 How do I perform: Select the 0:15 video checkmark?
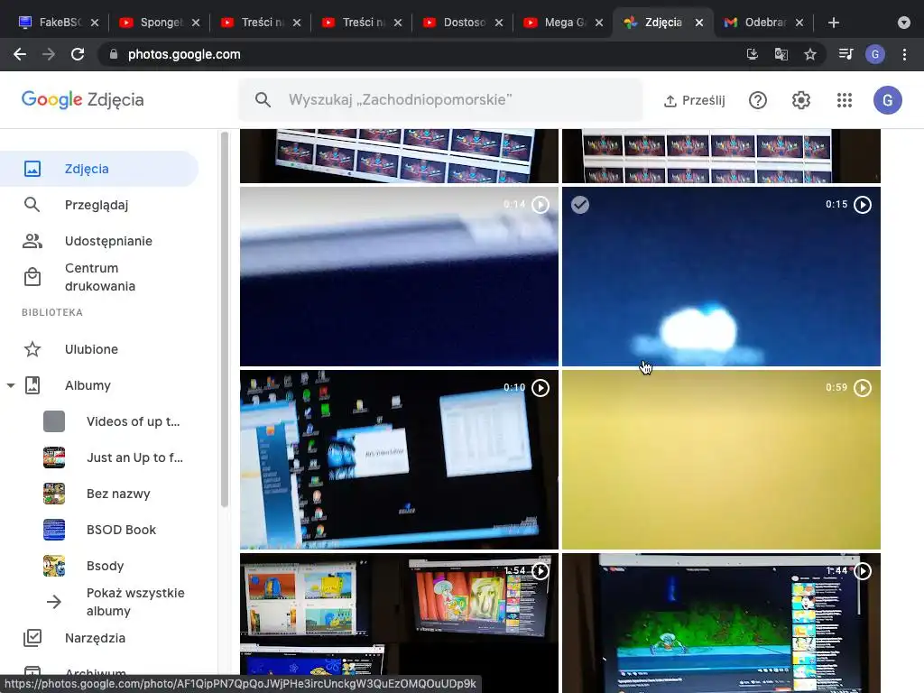click(580, 205)
